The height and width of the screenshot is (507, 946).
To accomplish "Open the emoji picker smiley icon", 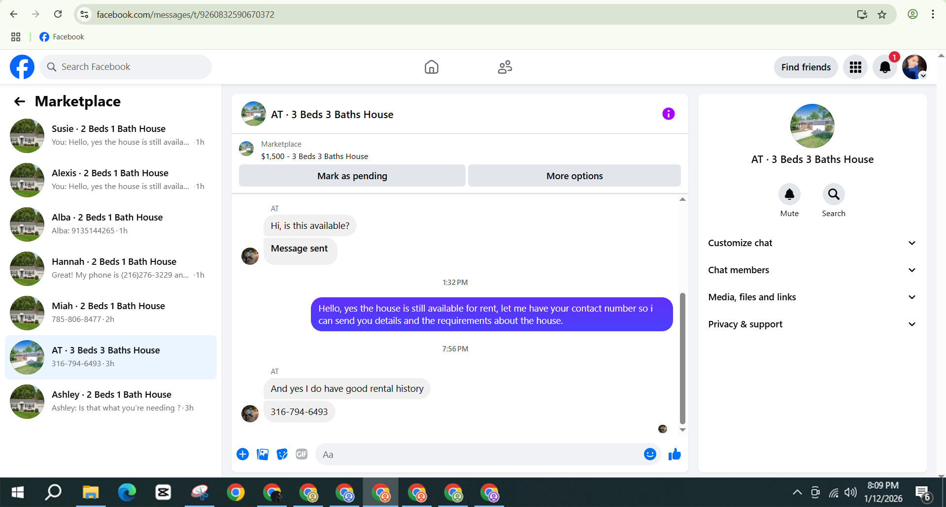I will click(650, 454).
